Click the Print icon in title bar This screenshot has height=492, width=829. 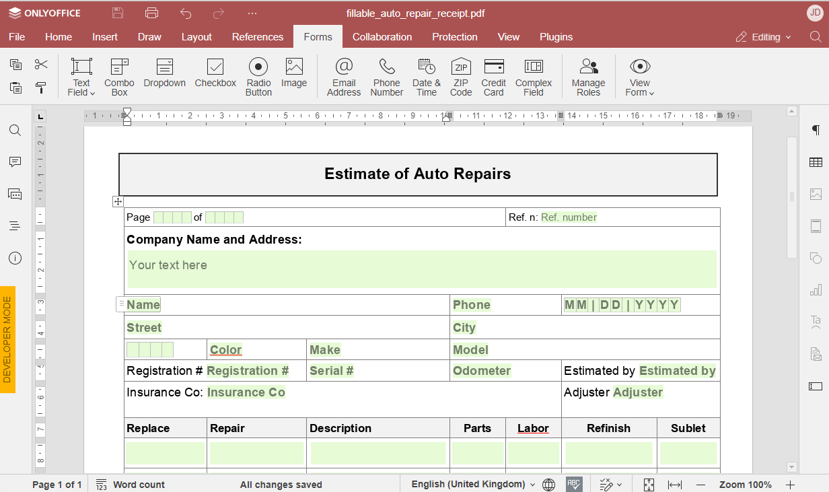tap(152, 13)
